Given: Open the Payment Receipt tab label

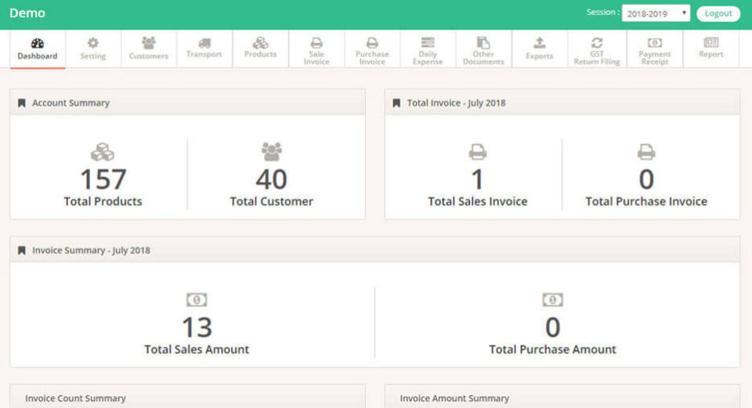Looking at the screenshot, I should [x=655, y=58].
